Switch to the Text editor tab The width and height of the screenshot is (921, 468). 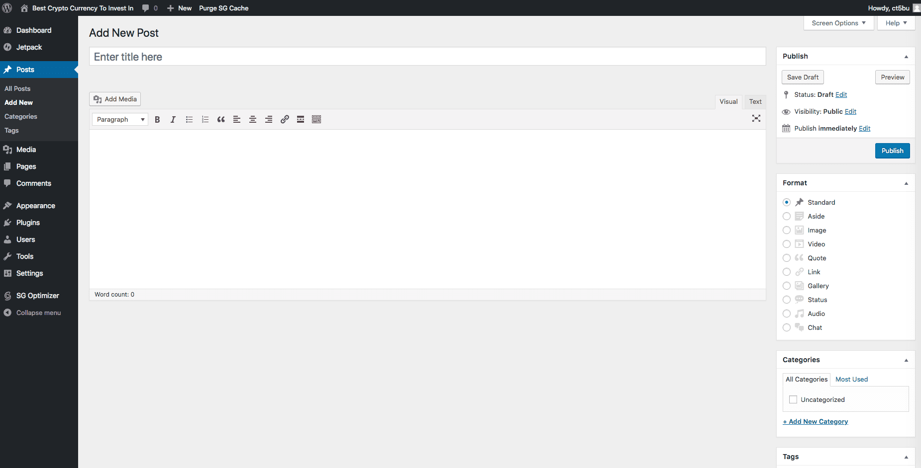click(755, 101)
